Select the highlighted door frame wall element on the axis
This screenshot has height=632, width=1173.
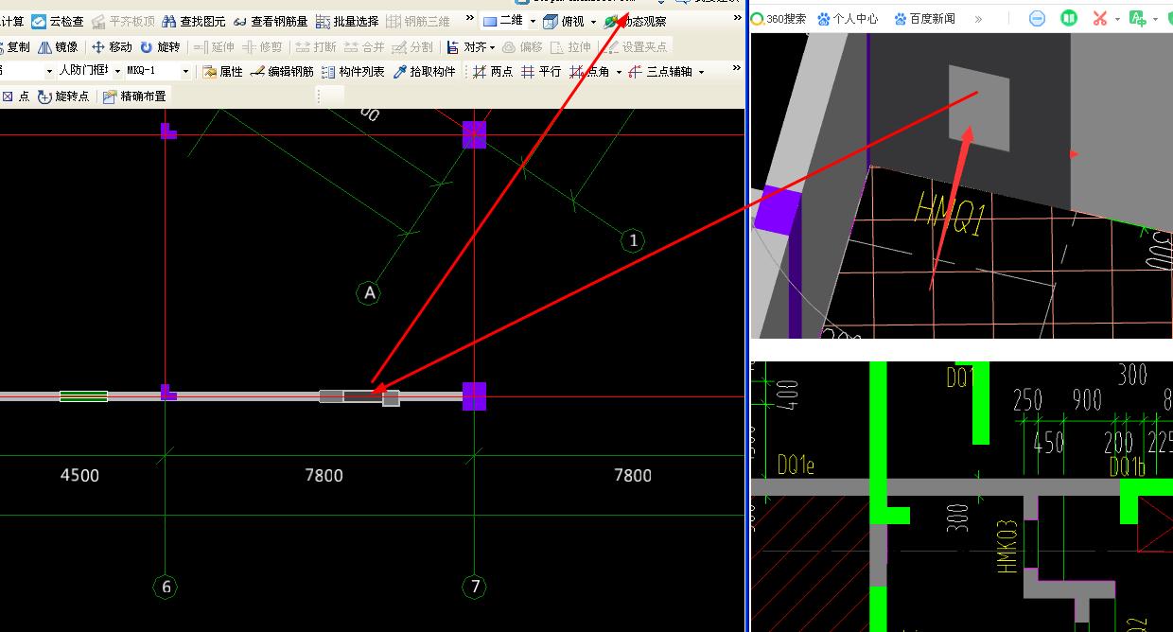pos(359,396)
